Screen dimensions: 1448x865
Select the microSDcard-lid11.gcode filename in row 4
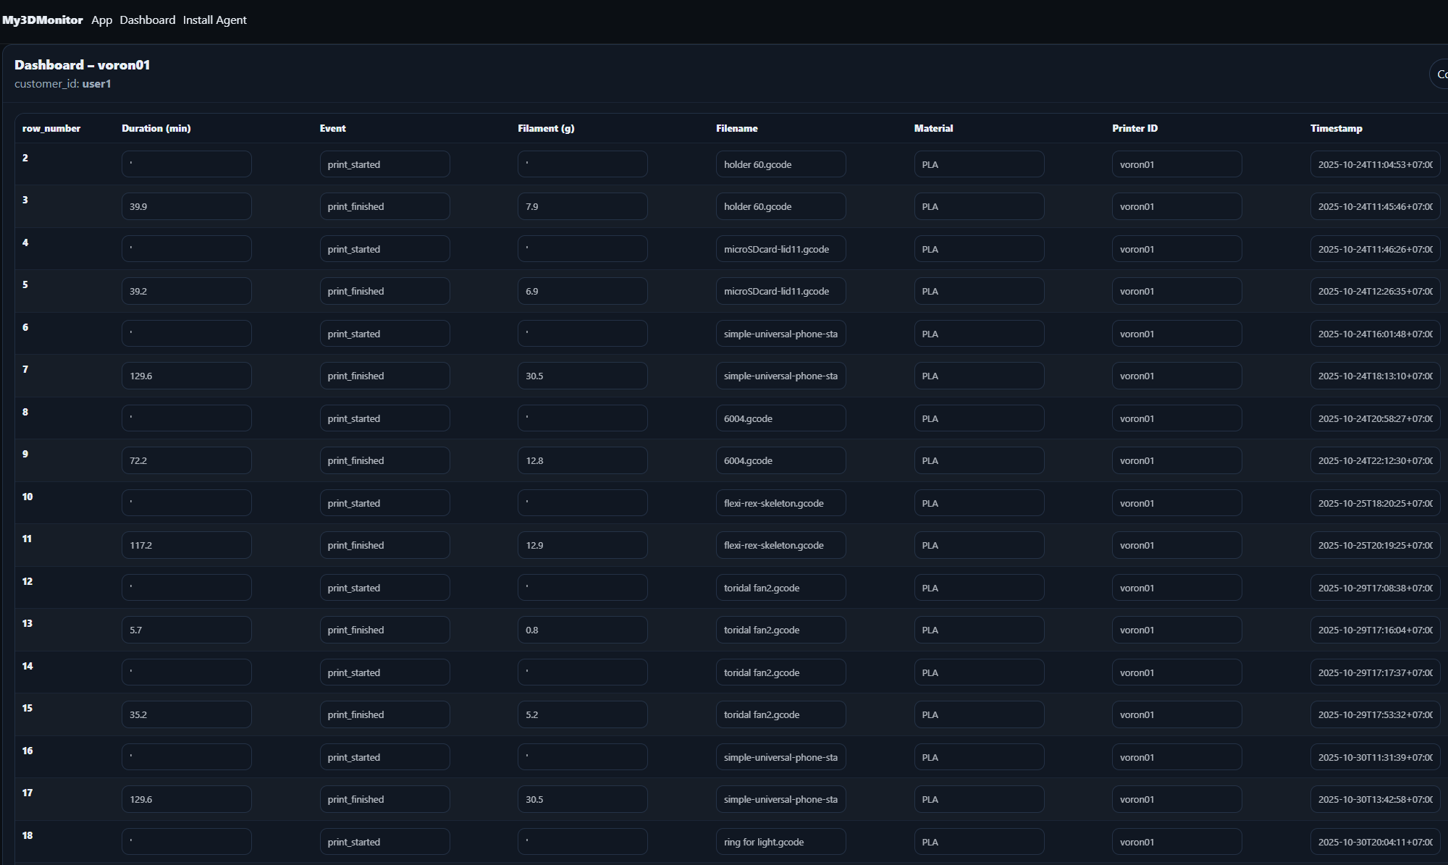(780, 248)
